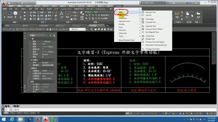Screen dimensions: 218x122
Task: Open the AutoCAD application menu logo
Action: (4, 4)
